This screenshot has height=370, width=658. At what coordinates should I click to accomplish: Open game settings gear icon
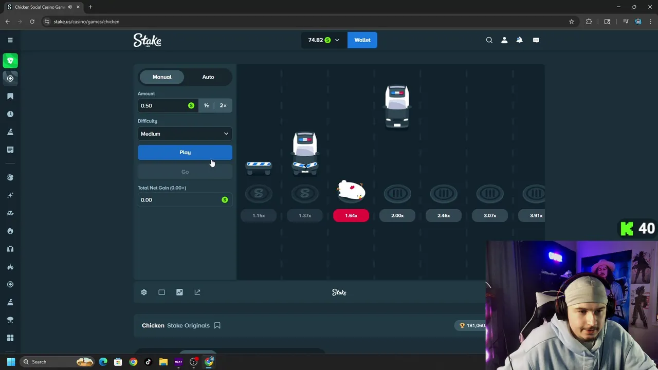coord(144,292)
